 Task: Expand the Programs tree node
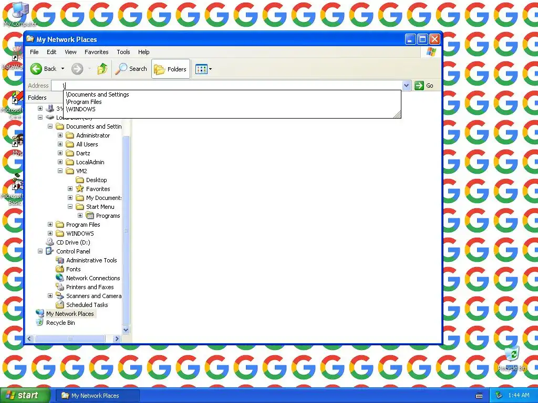[80, 216]
